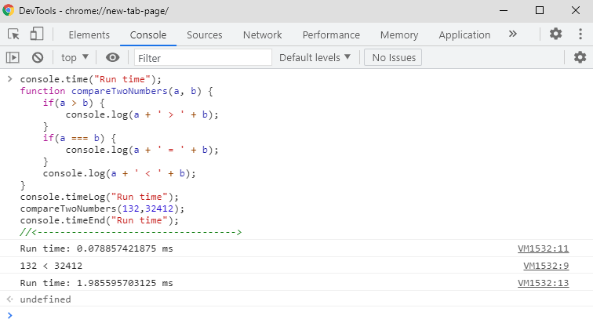Screen dimensions: 593x330
Task: Click the empty console prompt line
Action: pos(298,315)
